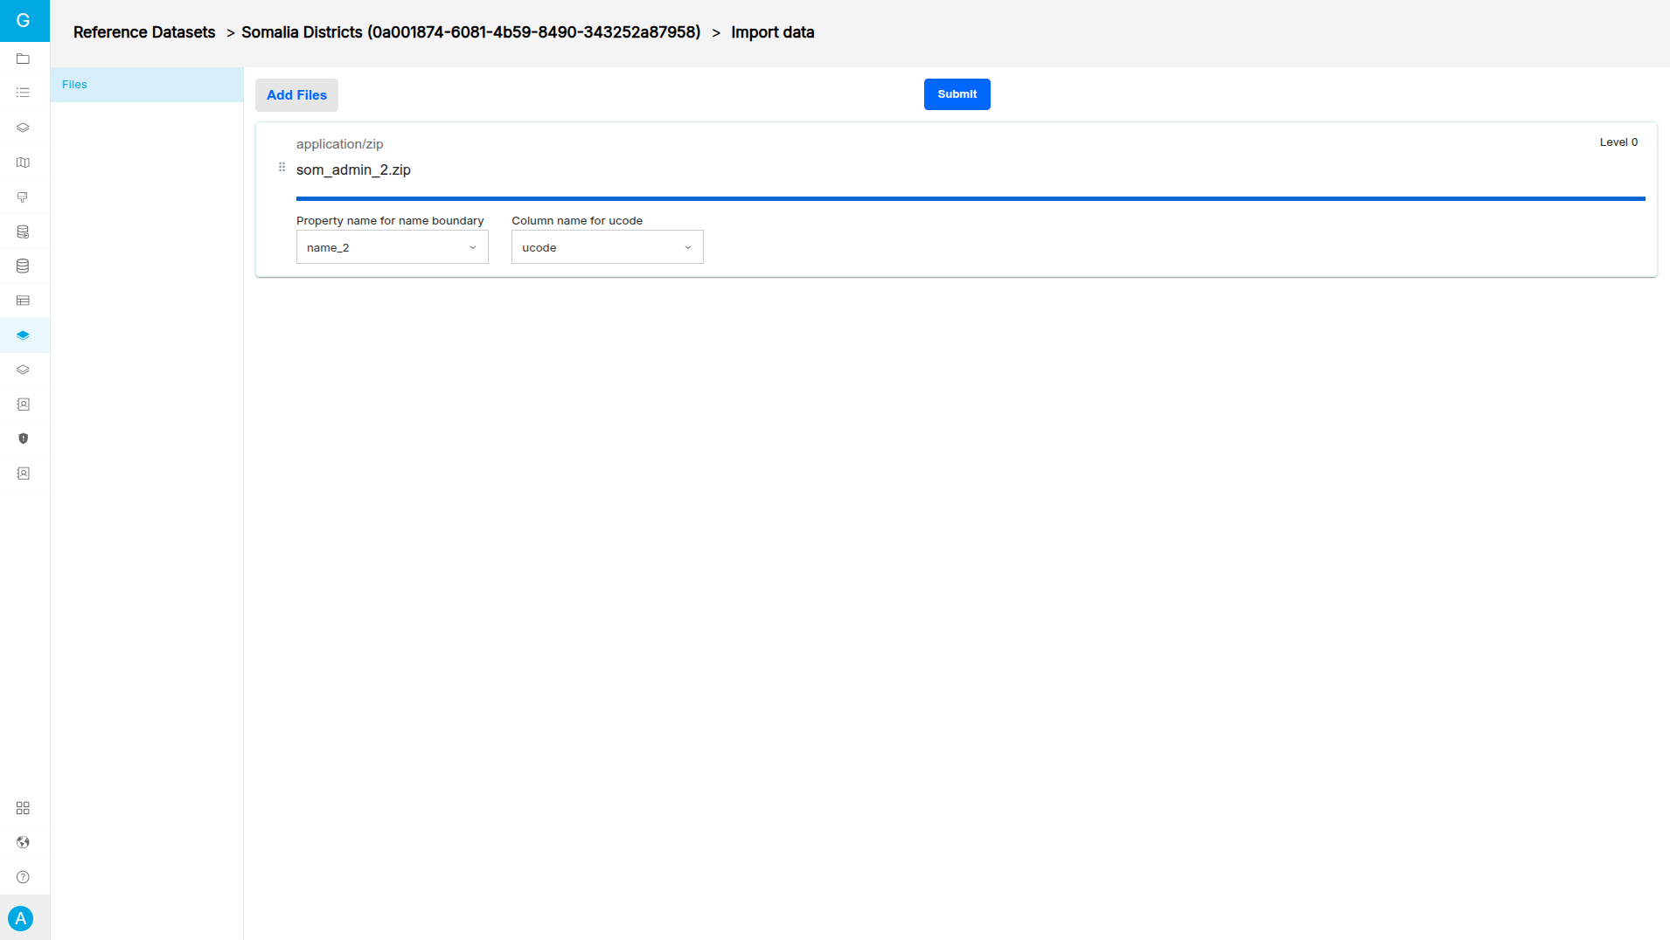Image resolution: width=1670 pixels, height=940 pixels.
Task: Click the table rows sidebar icon
Action: click(24, 301)
